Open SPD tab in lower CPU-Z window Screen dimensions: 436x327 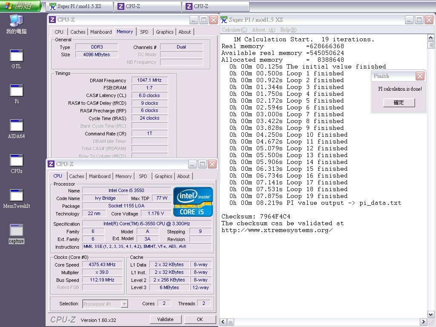(x=143, y=176)
